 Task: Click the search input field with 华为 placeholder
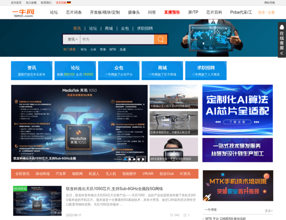pyautogui.click(x=117, y=39)
